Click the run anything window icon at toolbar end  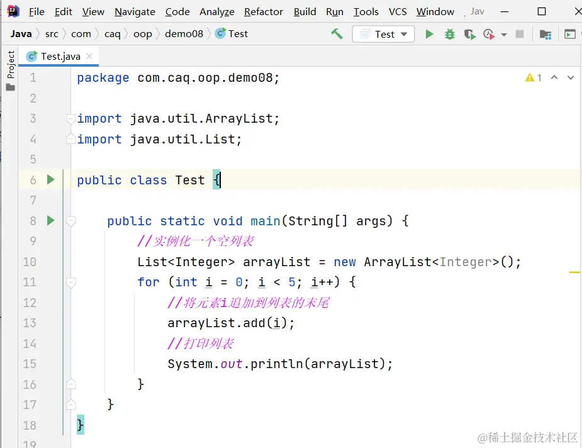(x=570, y=35)
